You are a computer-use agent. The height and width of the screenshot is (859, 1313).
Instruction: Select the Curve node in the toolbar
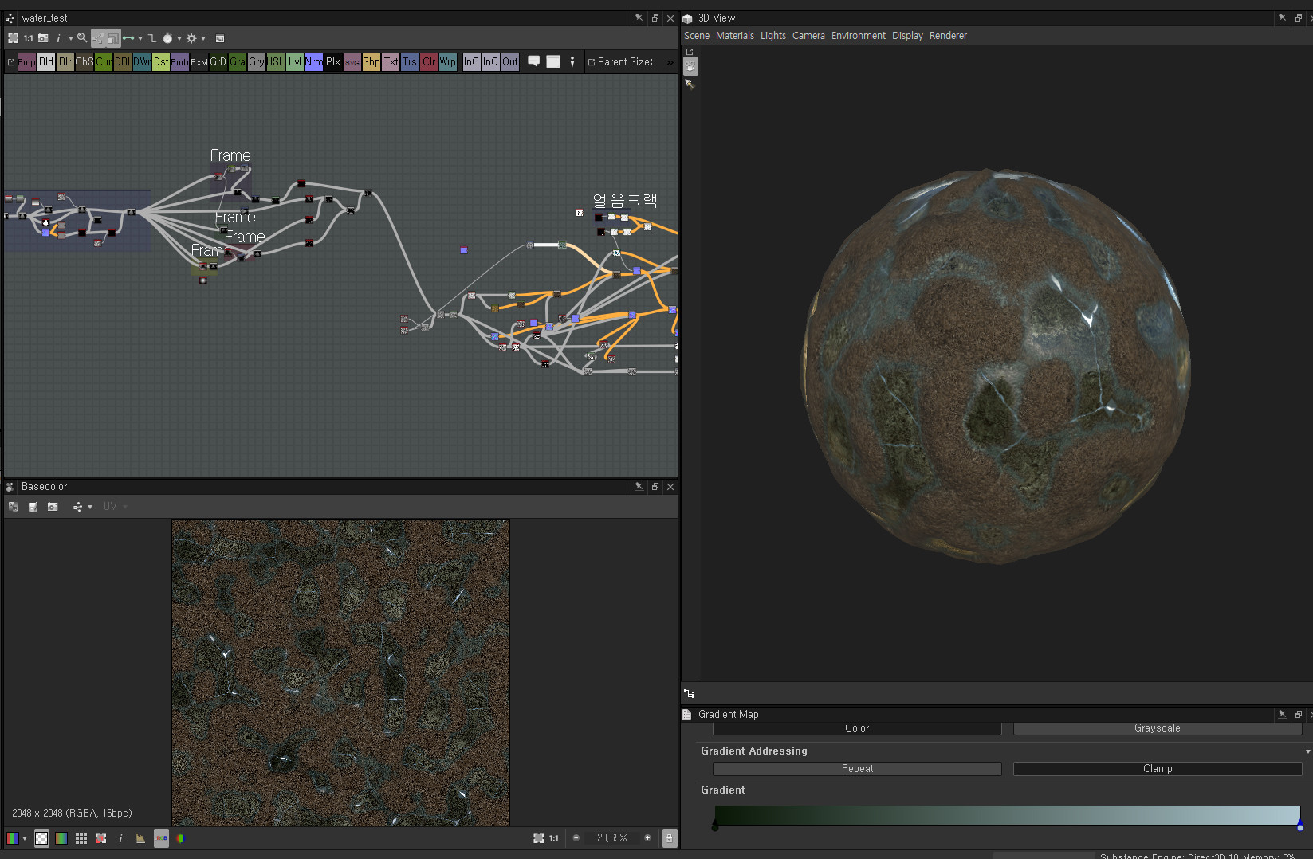(x=104, y=61)
